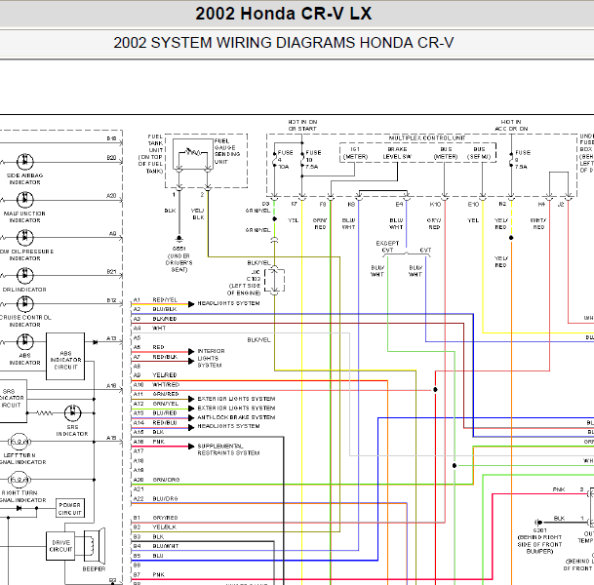The image size is (594, 585).
Task: Select the A16 'PNK' wire label
Action: tap(158, 442)
